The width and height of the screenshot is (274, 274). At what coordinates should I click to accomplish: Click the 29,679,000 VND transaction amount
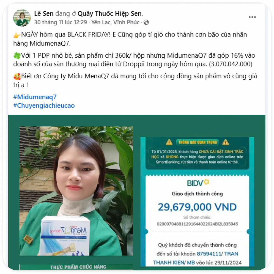click(x=197, y=207)
